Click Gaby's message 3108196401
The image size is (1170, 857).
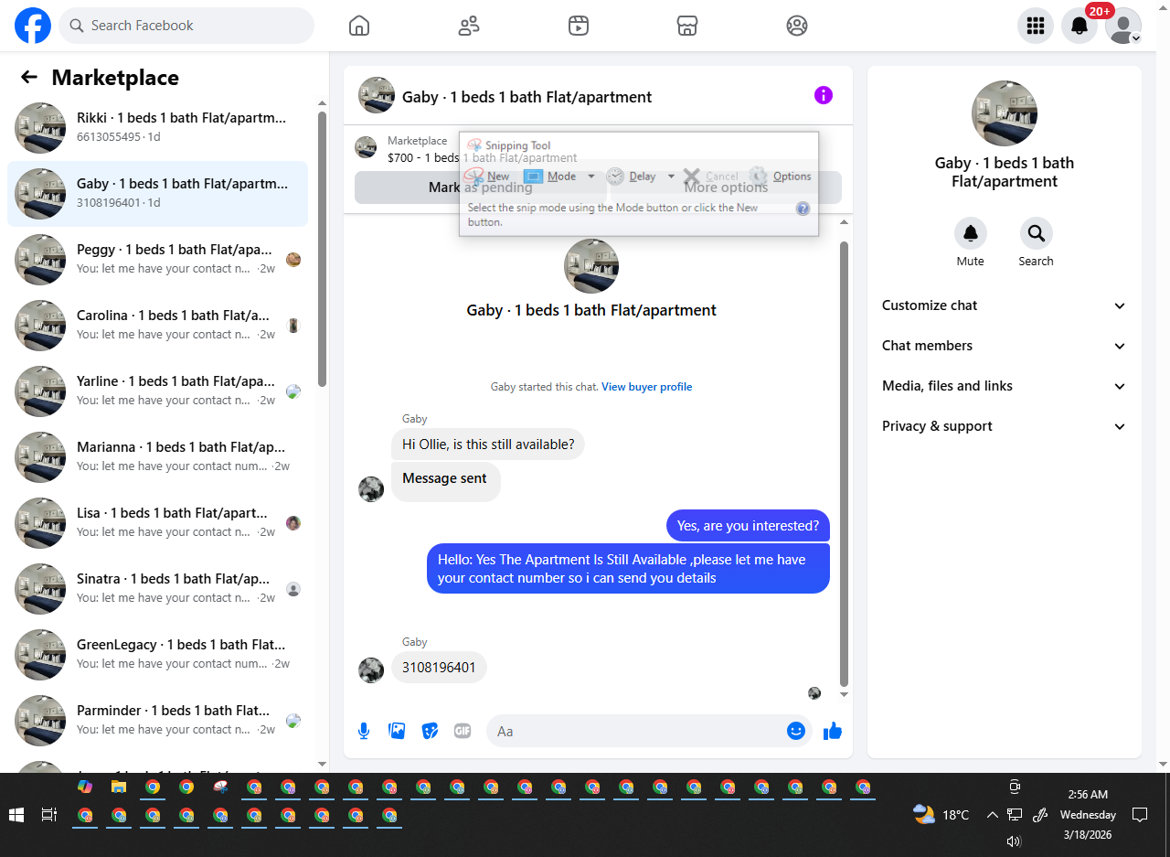(440, 668)
